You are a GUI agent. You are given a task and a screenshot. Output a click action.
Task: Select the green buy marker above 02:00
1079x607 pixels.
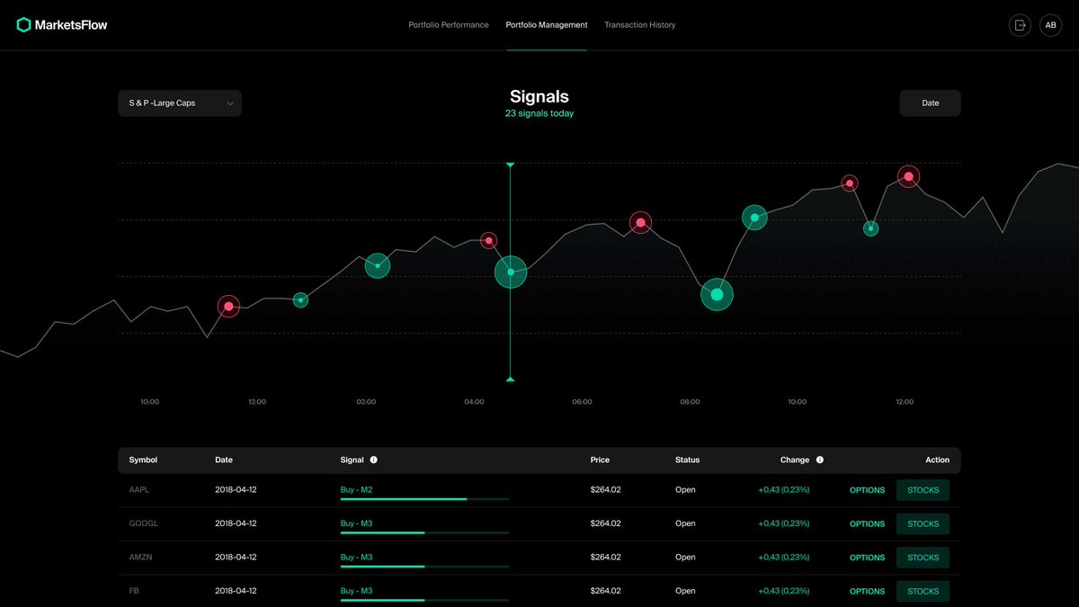(x=378, y=265)
